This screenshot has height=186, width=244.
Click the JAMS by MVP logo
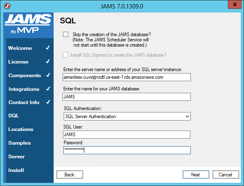[x=28, y=24]
